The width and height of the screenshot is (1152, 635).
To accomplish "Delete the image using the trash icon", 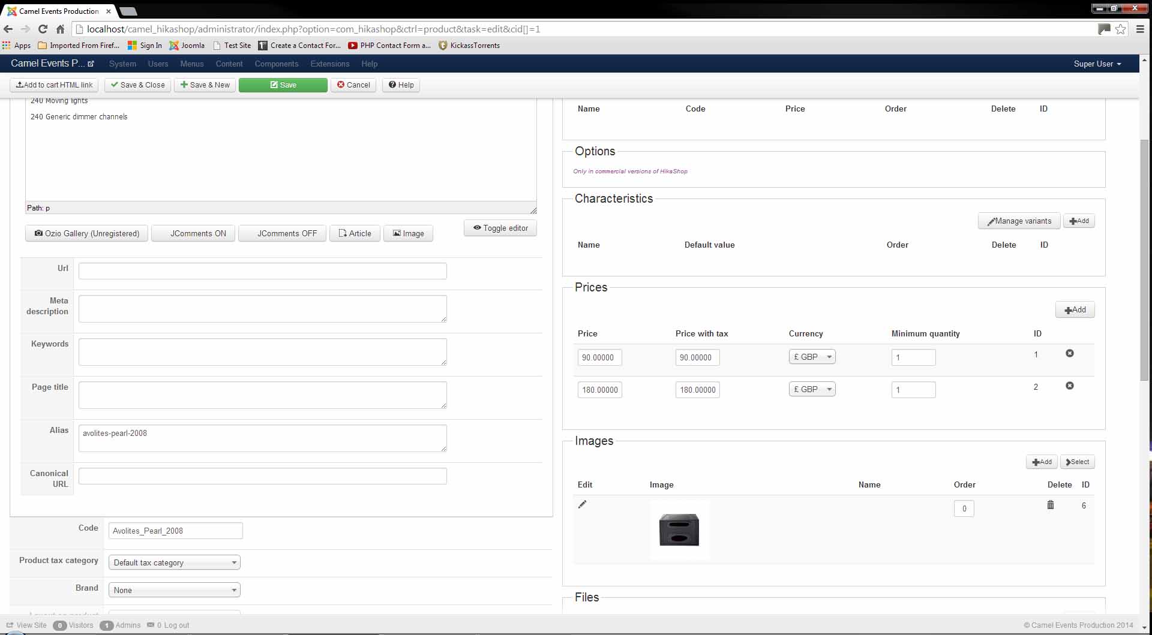I will (x=1050, y=505).
